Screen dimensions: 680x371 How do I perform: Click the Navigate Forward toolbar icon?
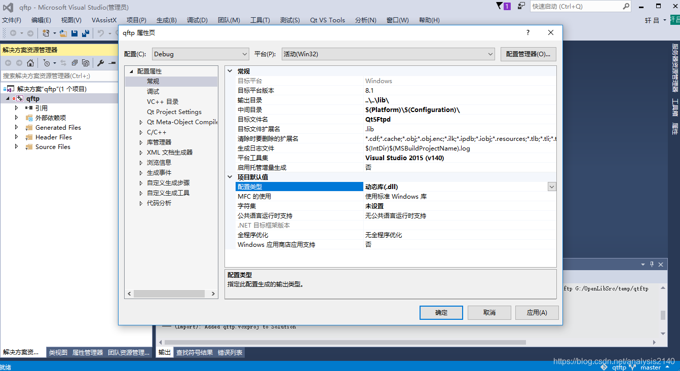(30, 33)
